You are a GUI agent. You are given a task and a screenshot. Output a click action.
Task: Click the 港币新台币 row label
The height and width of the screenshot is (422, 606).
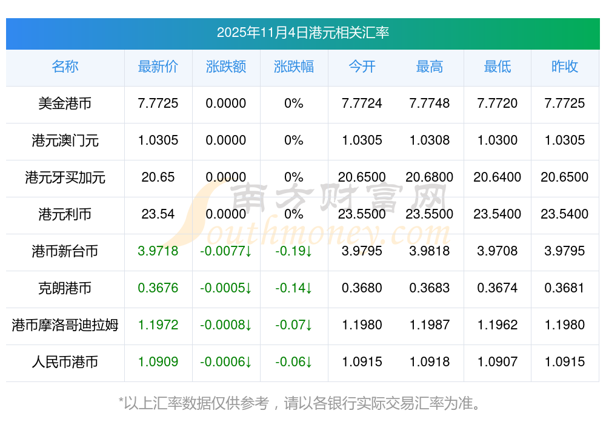coord(65,251)
